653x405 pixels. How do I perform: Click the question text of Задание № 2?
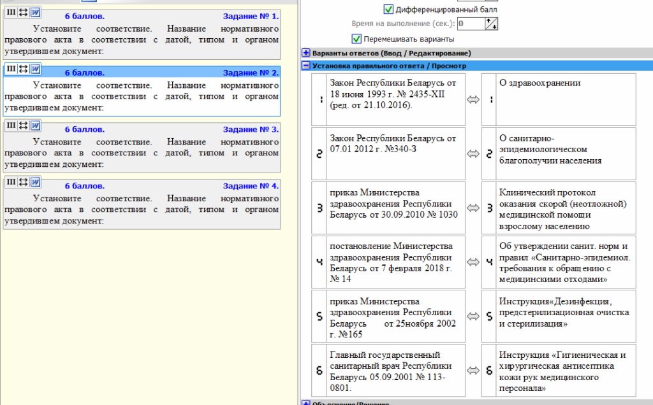142,96
